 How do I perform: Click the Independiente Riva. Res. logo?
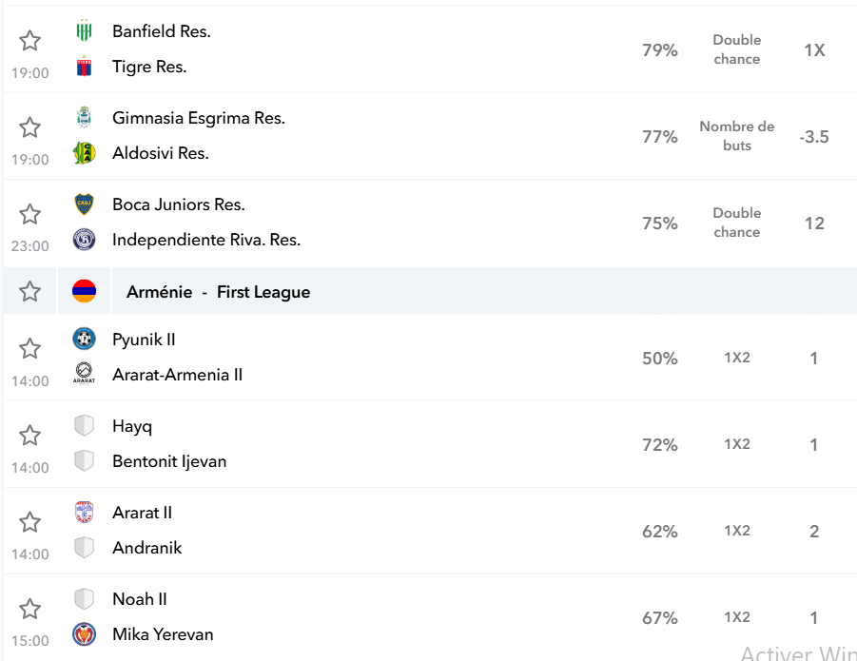tap(84, 240)
